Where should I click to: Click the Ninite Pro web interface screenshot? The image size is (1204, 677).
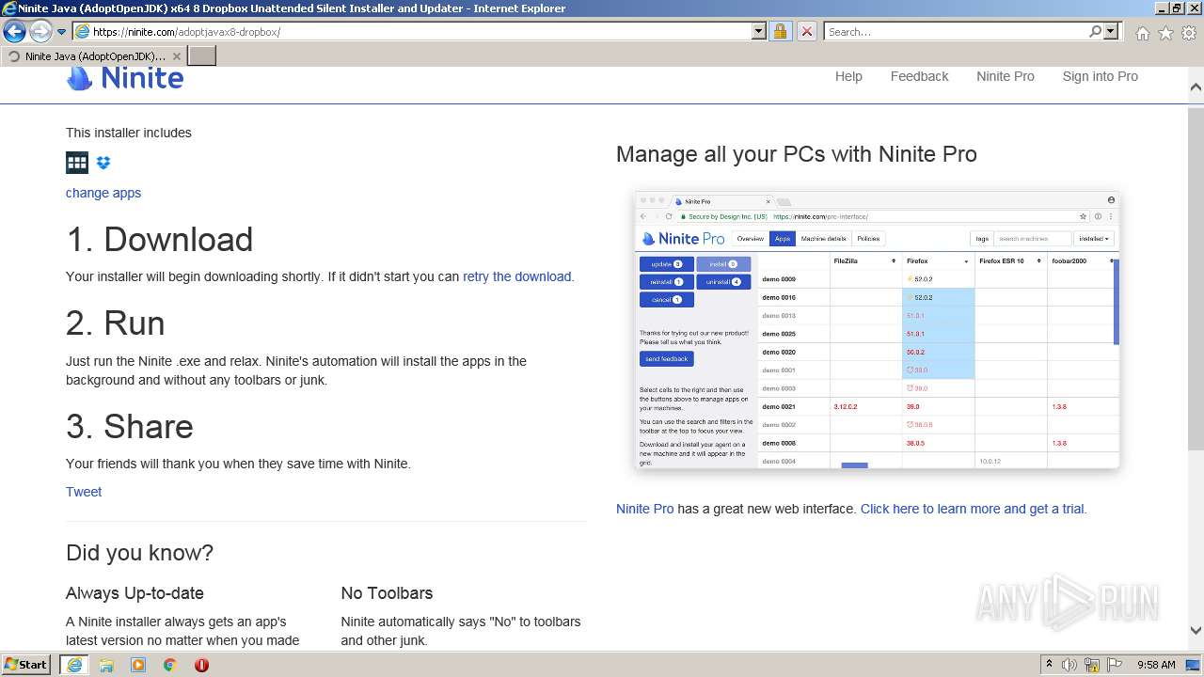pyautogui.click(x=877, y=329)
